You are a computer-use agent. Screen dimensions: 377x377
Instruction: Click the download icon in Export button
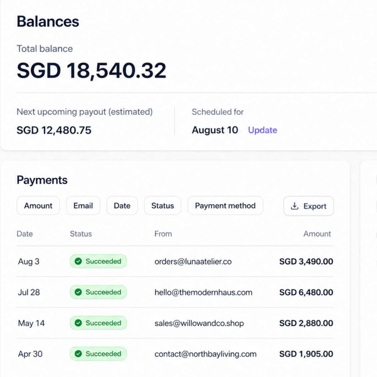294,206
